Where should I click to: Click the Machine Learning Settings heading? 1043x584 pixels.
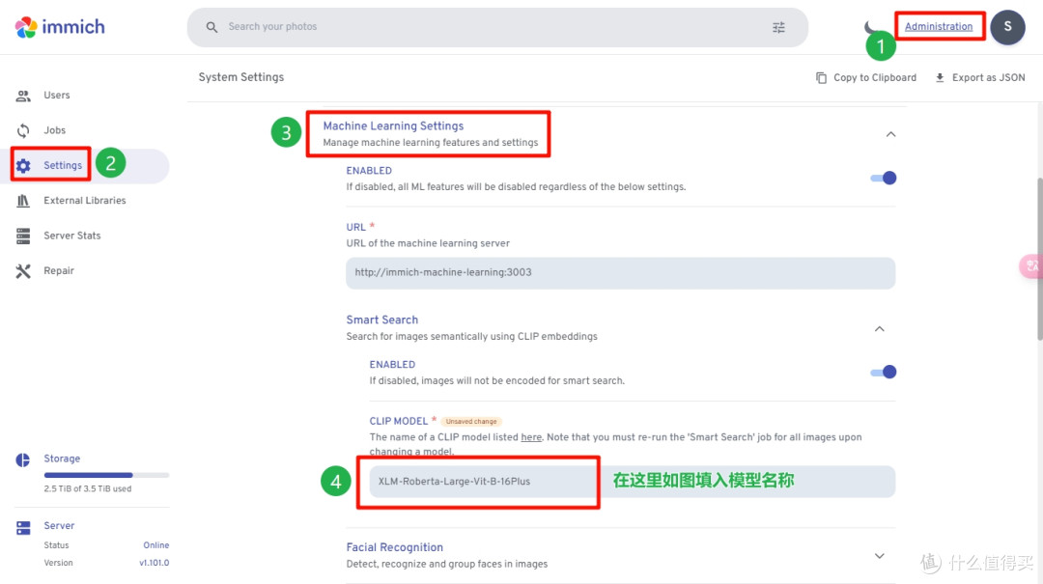(393, 125)
